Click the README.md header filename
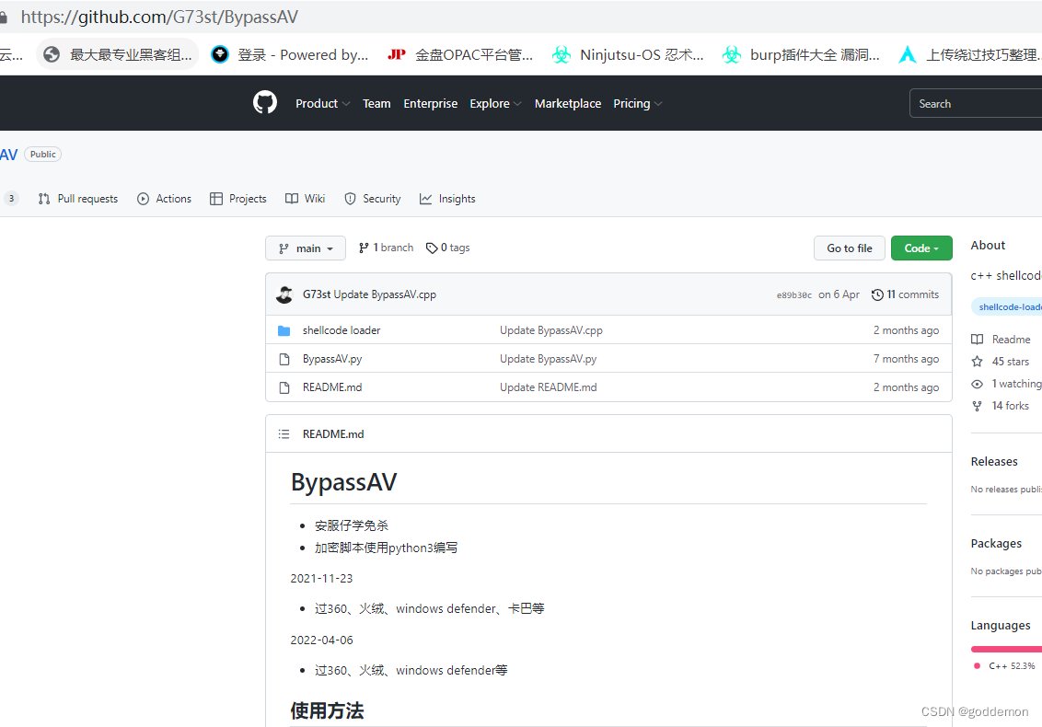Screen dimensions: 1042x727 tap(333, 434)
